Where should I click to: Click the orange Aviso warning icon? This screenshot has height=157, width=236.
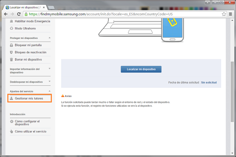pos(63,96)
